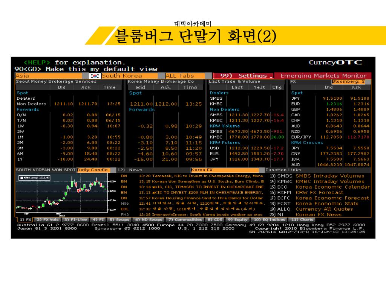Viewport: 386px width, 289px height.
Task: Click the KRW Curncy chart legend box
Action: [35, 178]
